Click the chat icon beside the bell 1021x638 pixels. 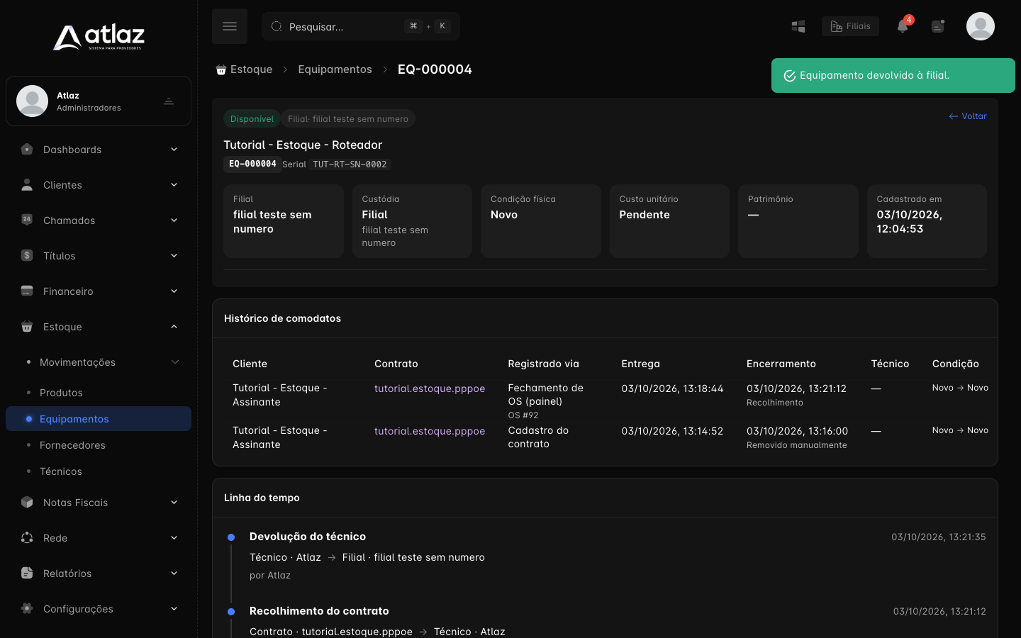pyautogui.click(x=938, y=26)
